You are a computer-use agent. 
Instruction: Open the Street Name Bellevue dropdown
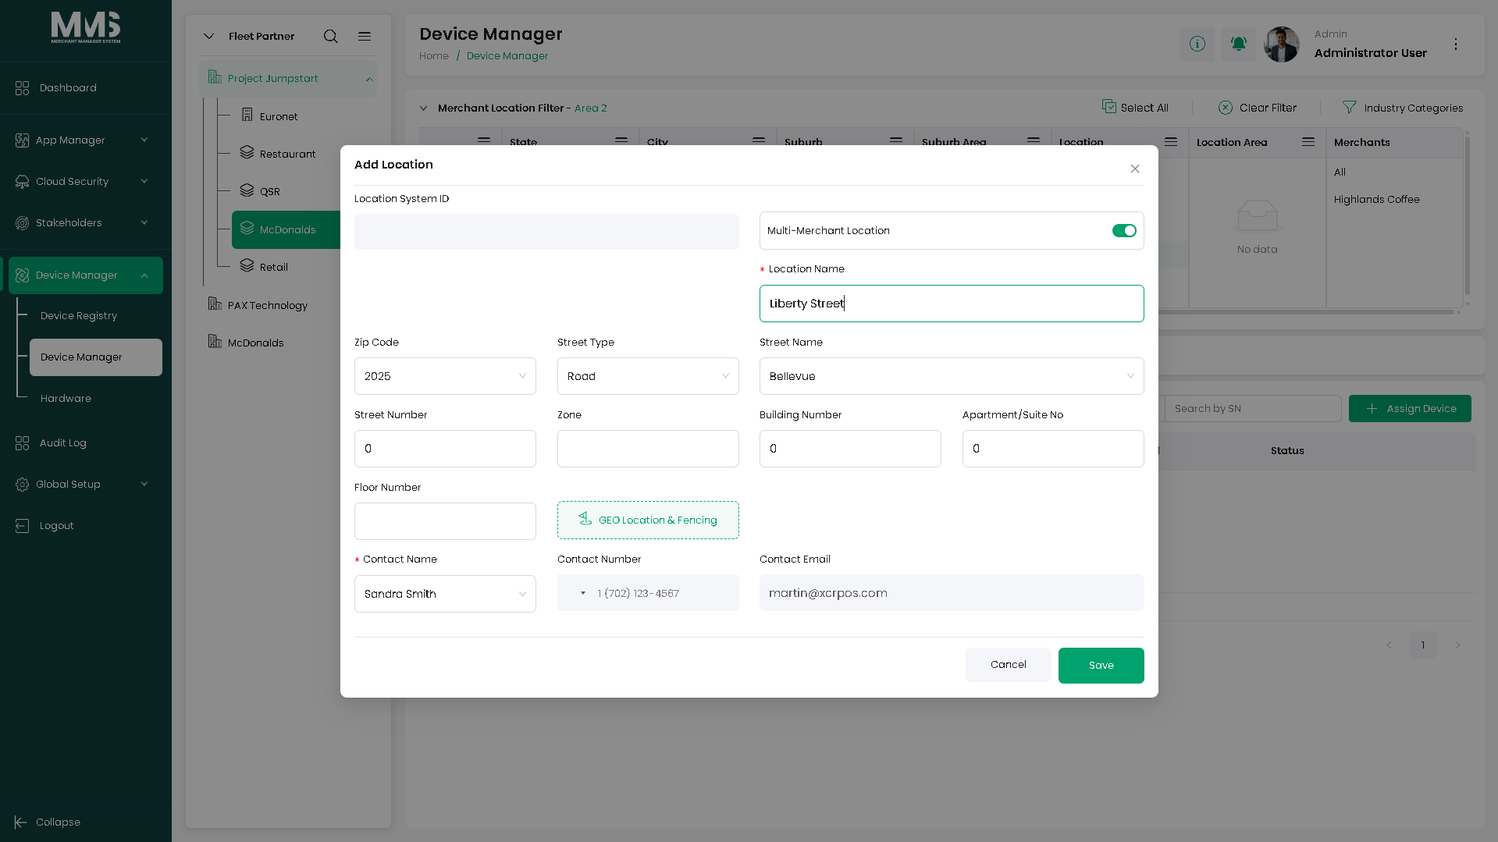tap(952, 376)
